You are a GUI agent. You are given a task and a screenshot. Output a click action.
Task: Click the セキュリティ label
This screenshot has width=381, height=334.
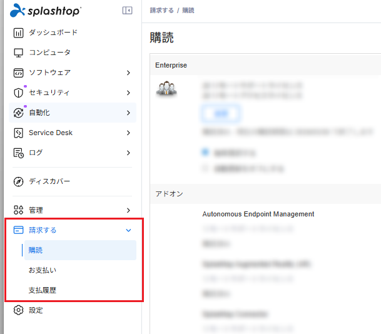pos(49,93)
